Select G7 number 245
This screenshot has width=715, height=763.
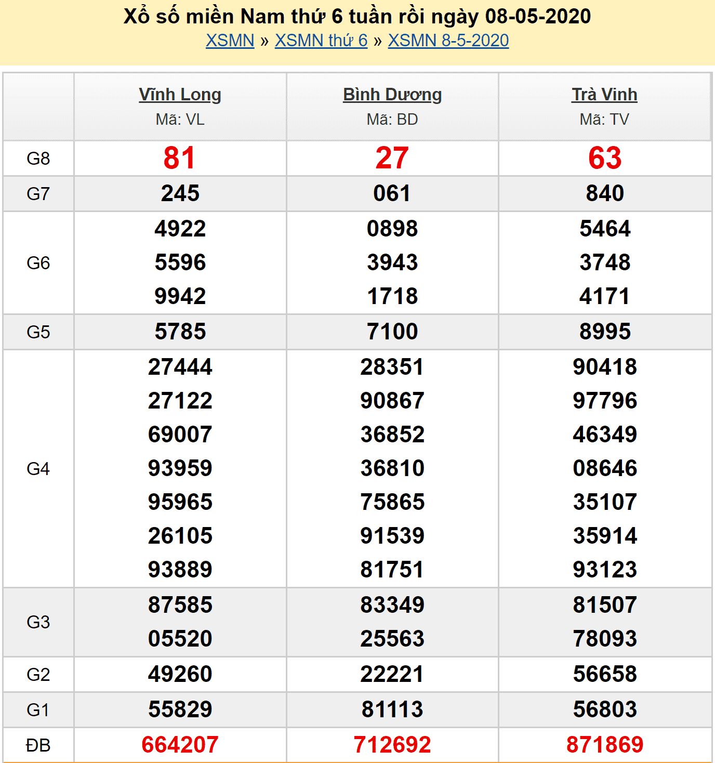pyautogui.click(x=180, y=193)
